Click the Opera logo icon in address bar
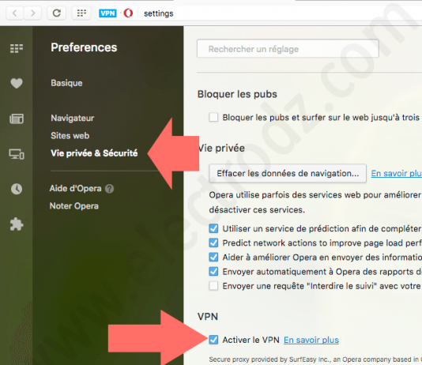Image resolution: width=422 pixels, height=365 pixels. click(x=128, y=13)
